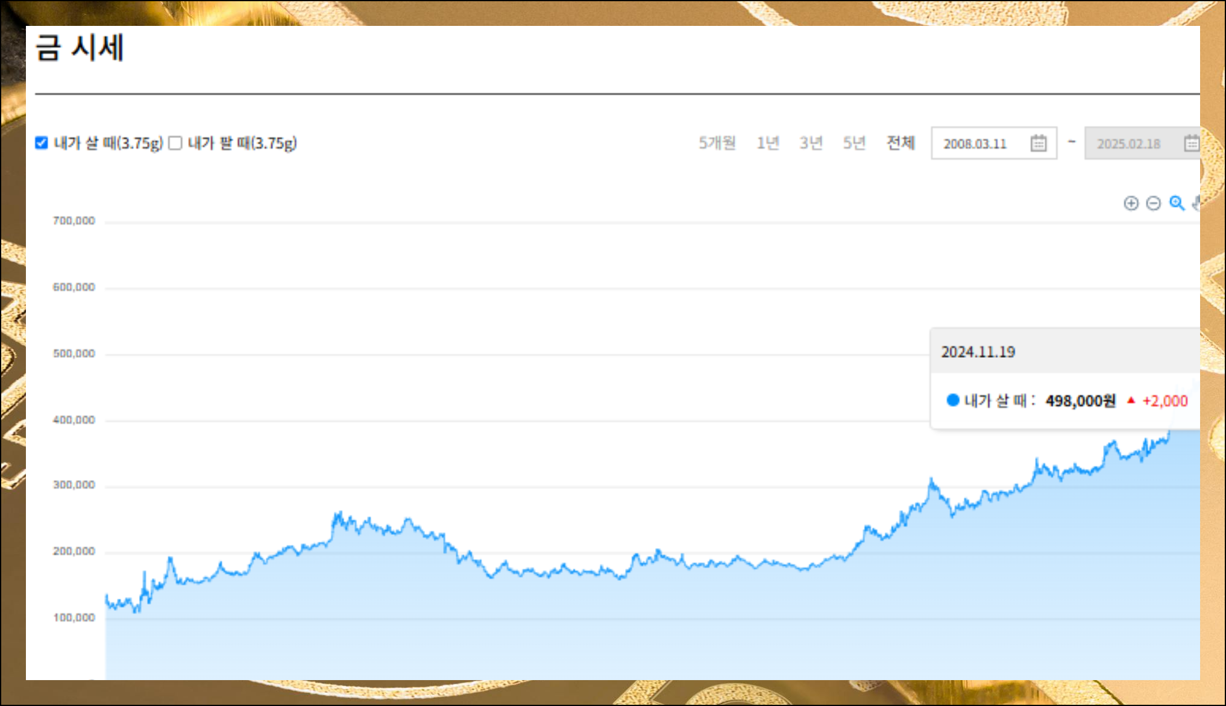Screen dimensions: 1226x706
Task: Select the 1년 period tab
Action: click(x=768, y=143)
